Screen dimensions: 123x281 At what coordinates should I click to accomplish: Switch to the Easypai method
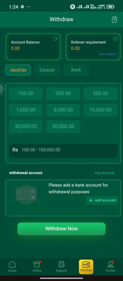pyautogui.click(x=47, y=70)
